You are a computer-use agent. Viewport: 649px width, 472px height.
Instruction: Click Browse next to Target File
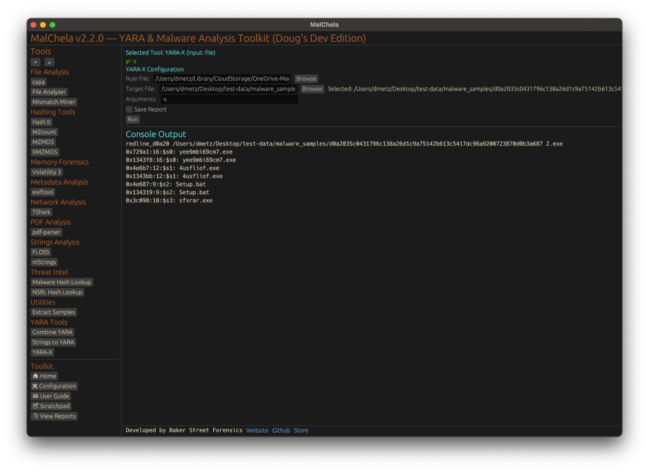point(311,89)
